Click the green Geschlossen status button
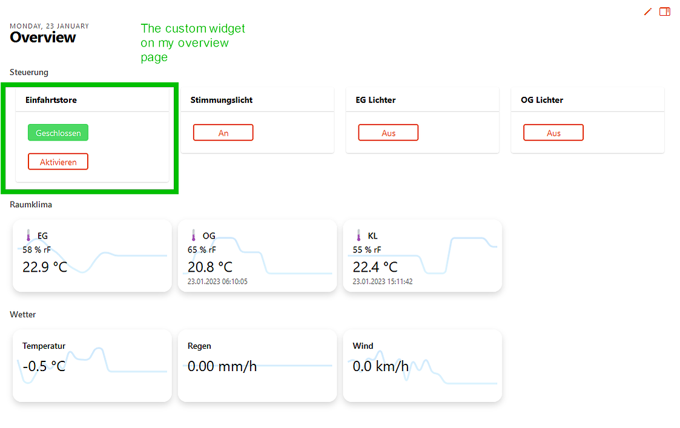Screen dimensions: 680x428 (x=58, y=133)
